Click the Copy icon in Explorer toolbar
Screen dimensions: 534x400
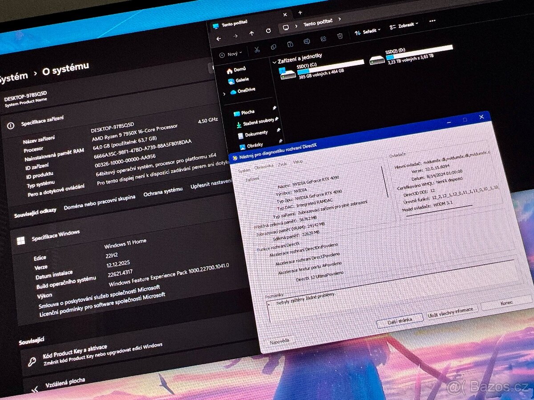[x=274, y=47]
